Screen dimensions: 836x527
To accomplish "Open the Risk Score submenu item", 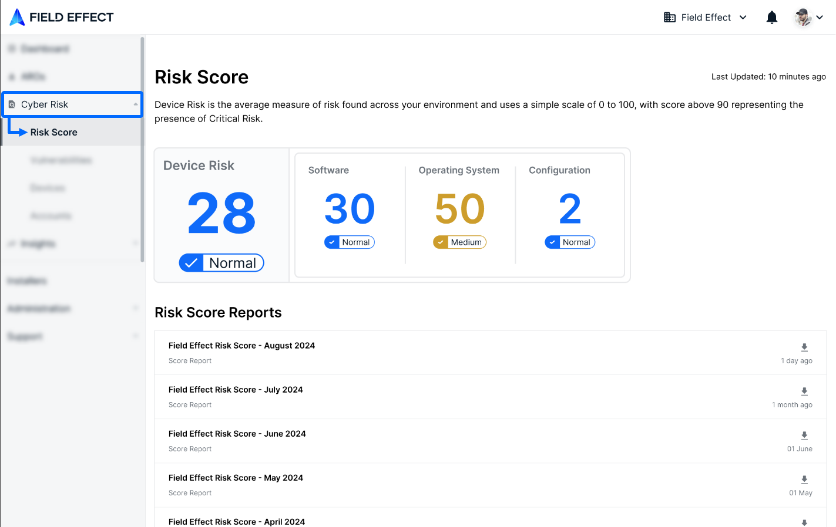I will pyautogui.click(x=72, y=132).
